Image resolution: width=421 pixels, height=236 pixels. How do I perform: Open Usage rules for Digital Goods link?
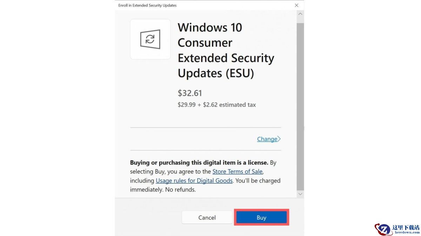click(194, 180)
